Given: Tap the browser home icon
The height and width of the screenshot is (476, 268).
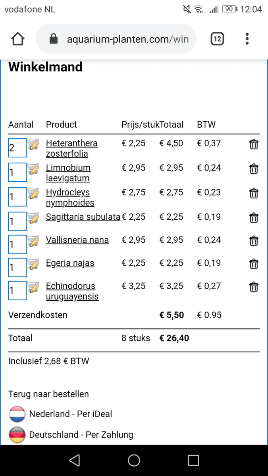Looking at the screenshot, I should coord(18,39).
